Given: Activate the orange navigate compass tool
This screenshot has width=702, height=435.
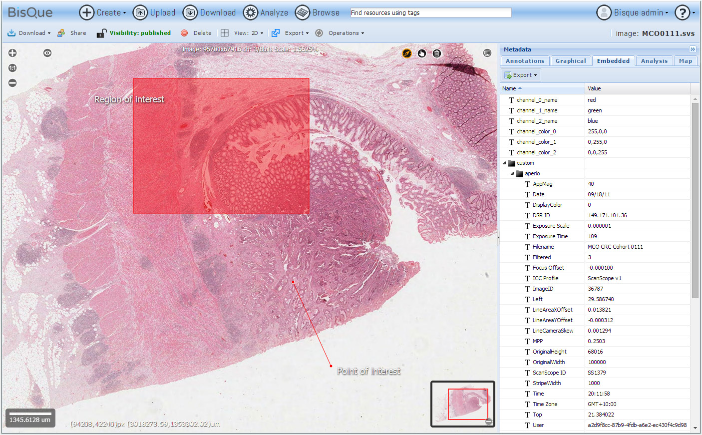Looking at the screenshot, I should point(407,53).
